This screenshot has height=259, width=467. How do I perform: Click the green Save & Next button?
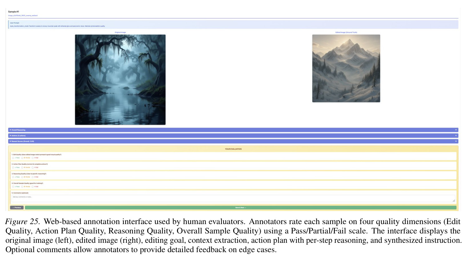coord(241,208)
